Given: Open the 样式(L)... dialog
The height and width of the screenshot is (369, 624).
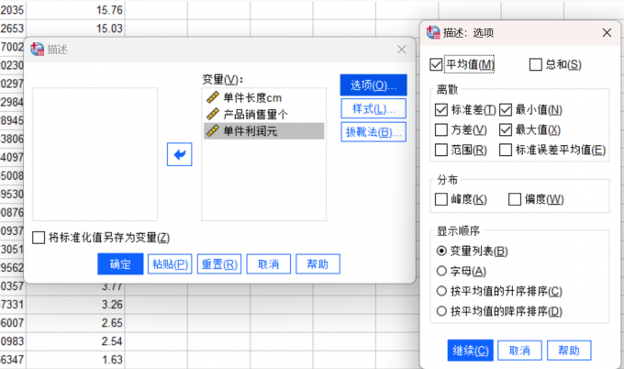Looking at the screenshot, I should [373, 108].
